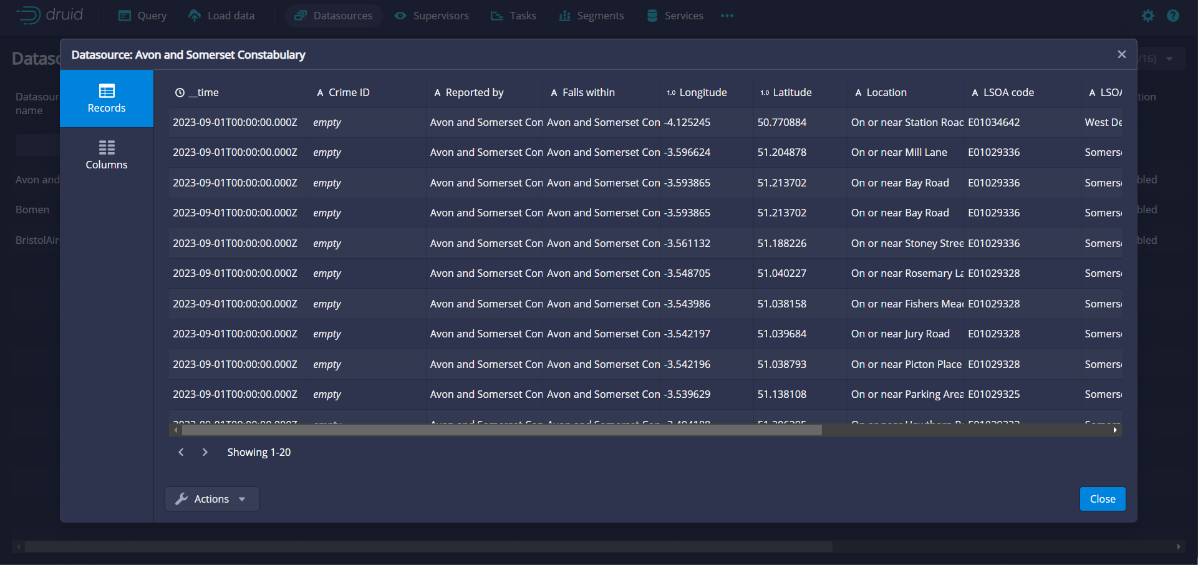Switch to the Columns tab
This screenshot has height=565, width=1198.
point(107,155)
